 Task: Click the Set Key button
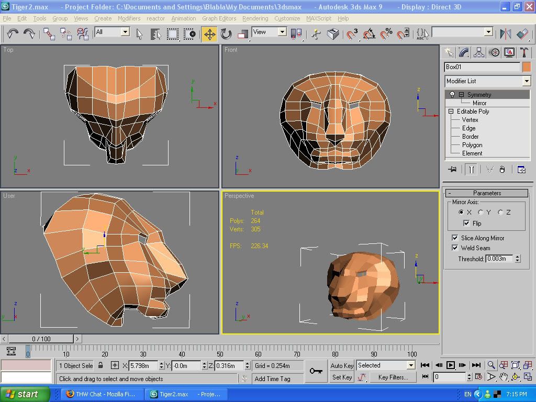342,377
